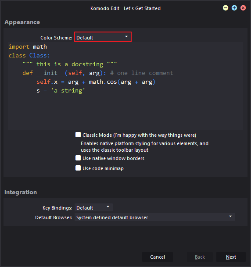This screenshot has width=251, height=267.
Task: Close the dialog with red X icon
Action: pos(243,8)
